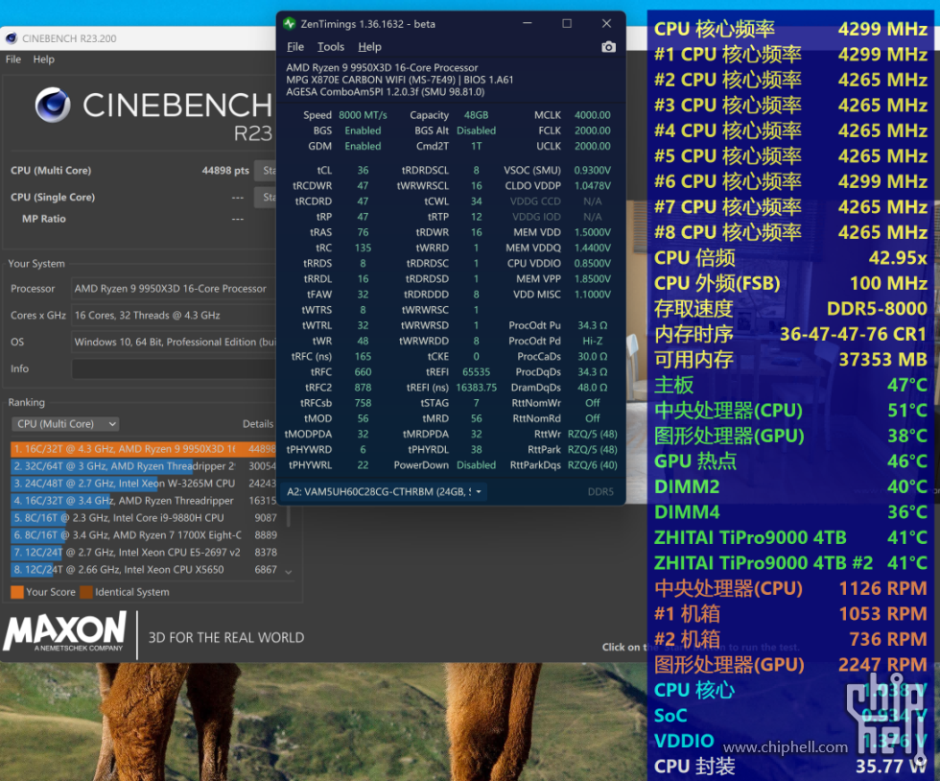The height and width of the screenshot is (781, 940).
Task: Click the DDR5-8000 speed reading in overlay
Action: pos(877,308)
